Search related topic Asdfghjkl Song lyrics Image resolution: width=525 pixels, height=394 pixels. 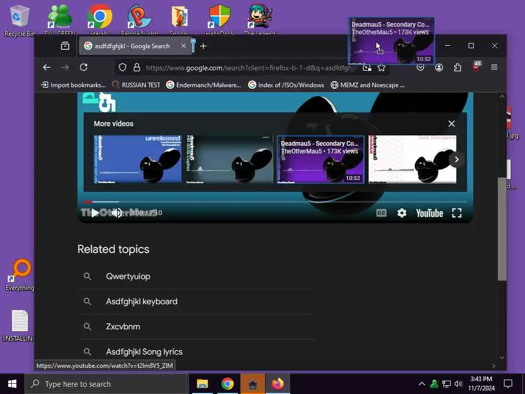[x=197, y=352]
